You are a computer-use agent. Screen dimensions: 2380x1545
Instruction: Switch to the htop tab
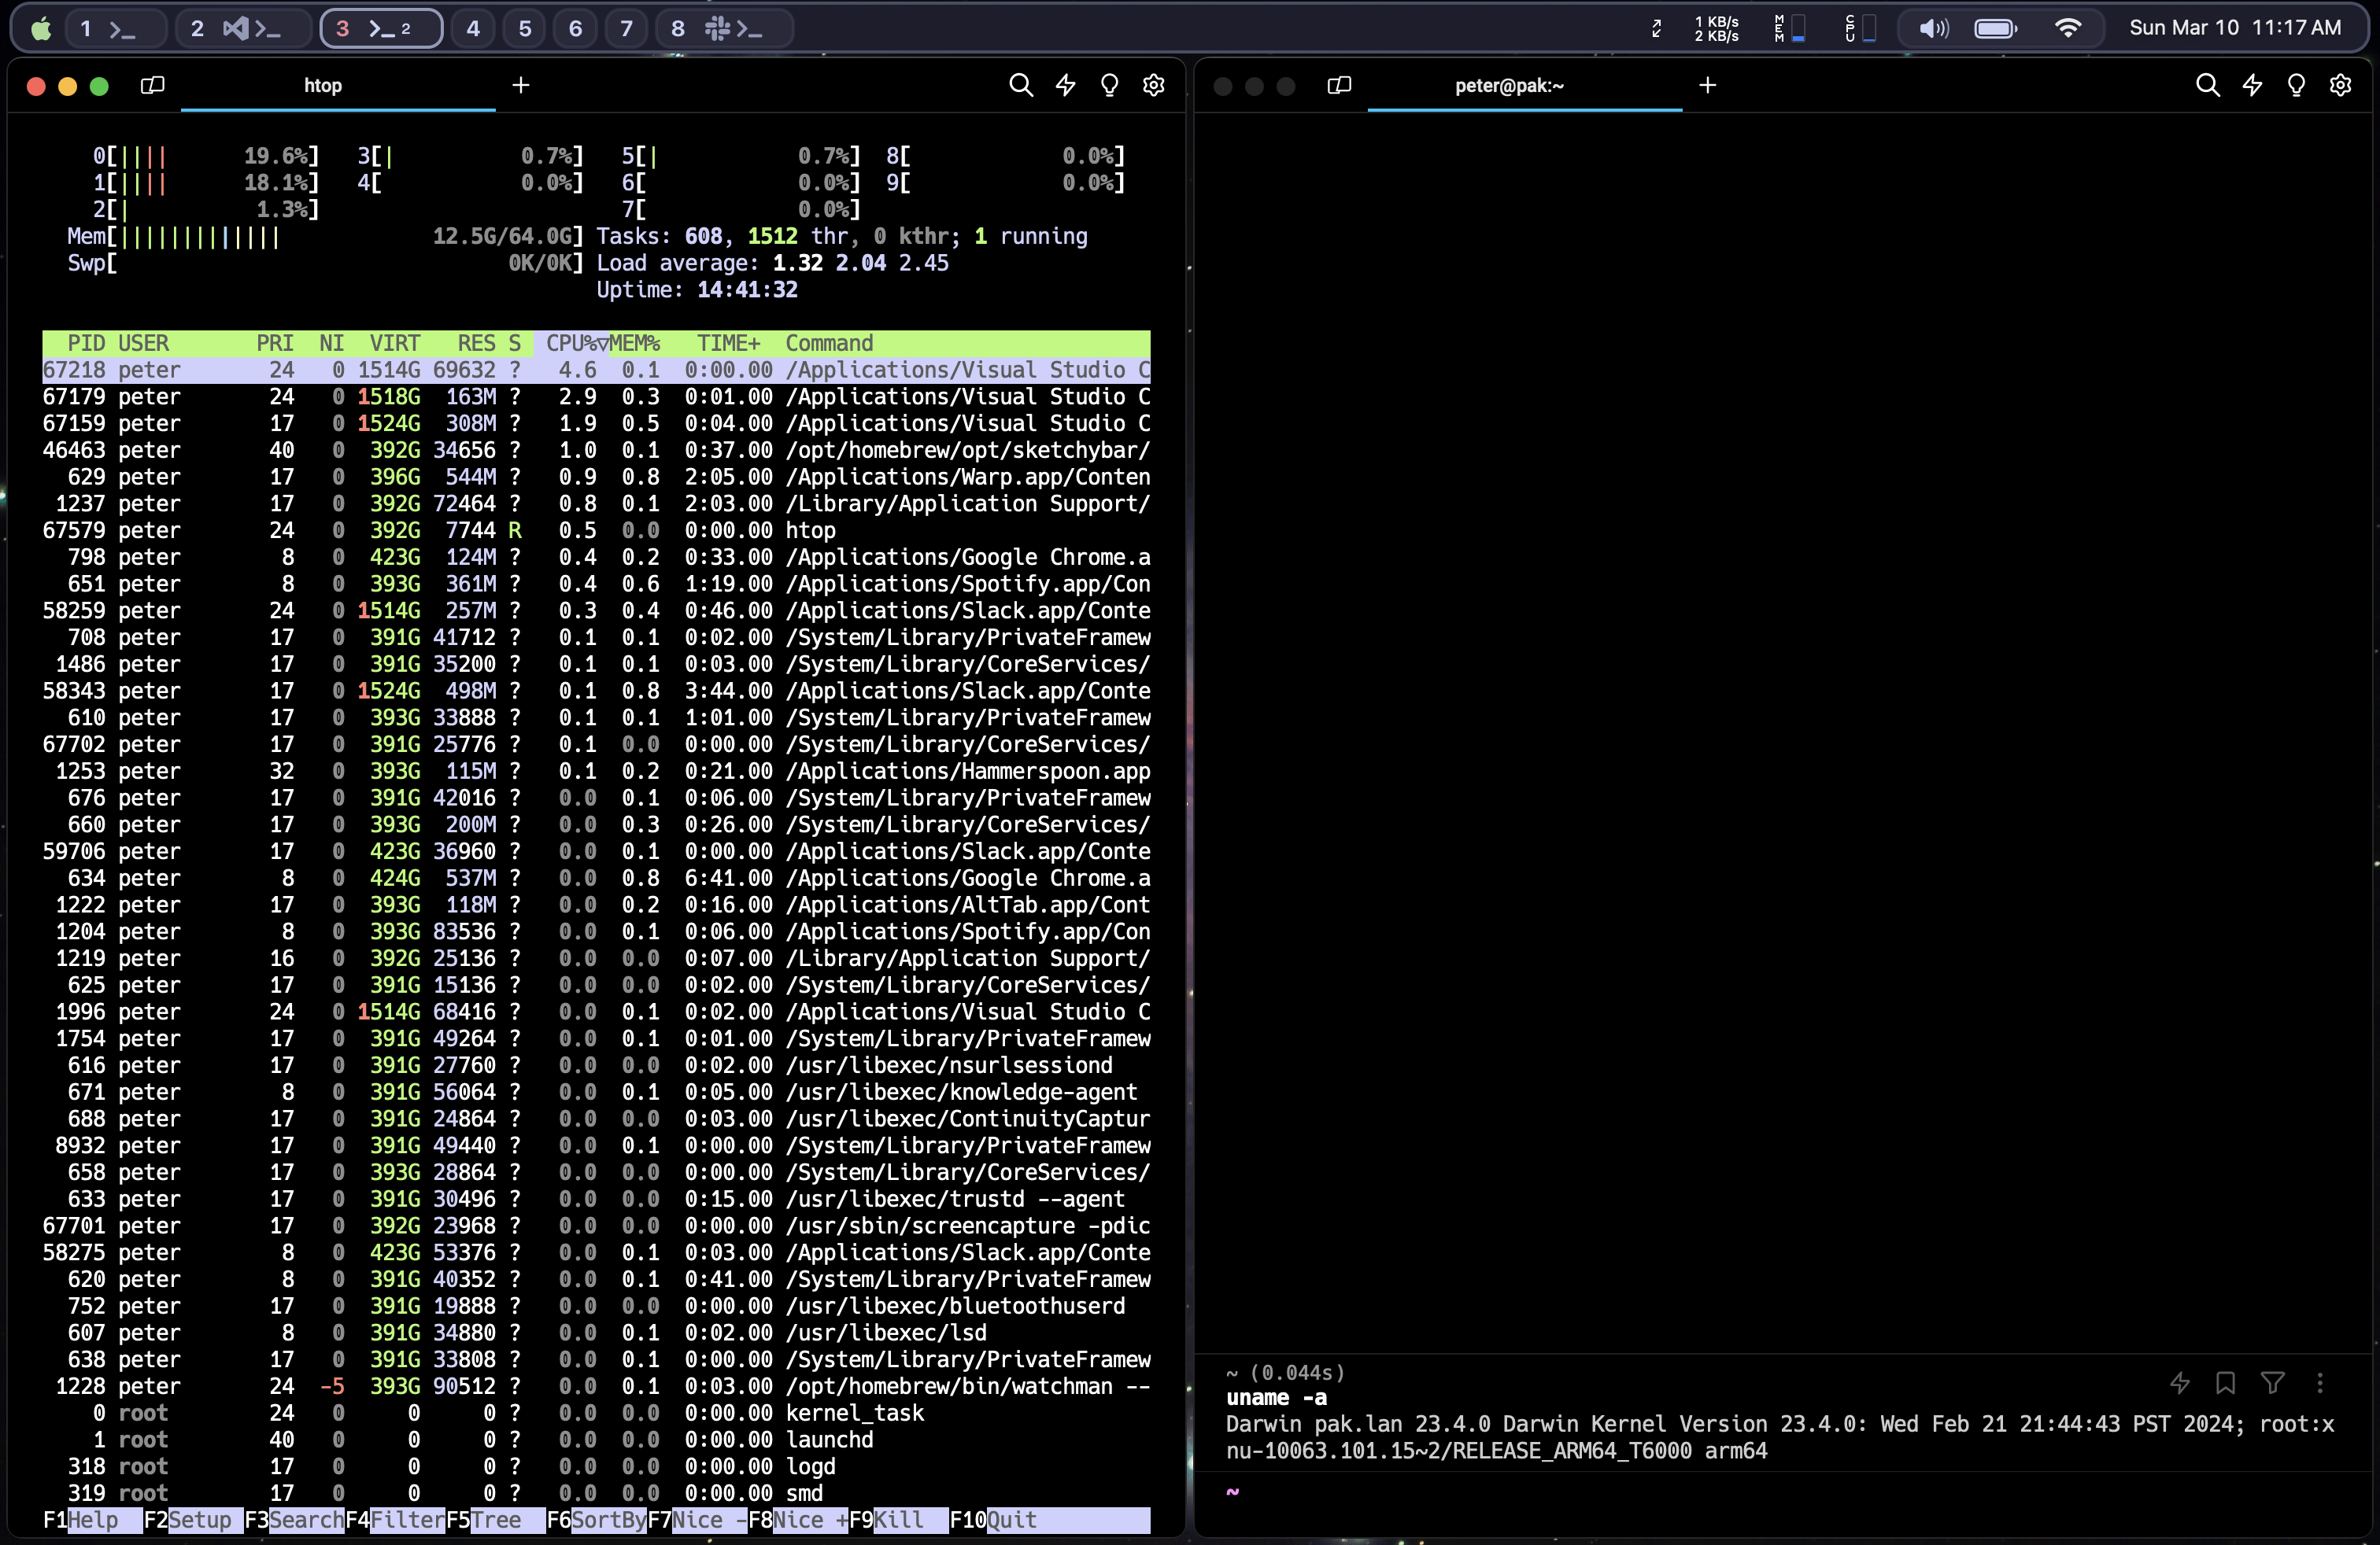[x=323, y=86]
